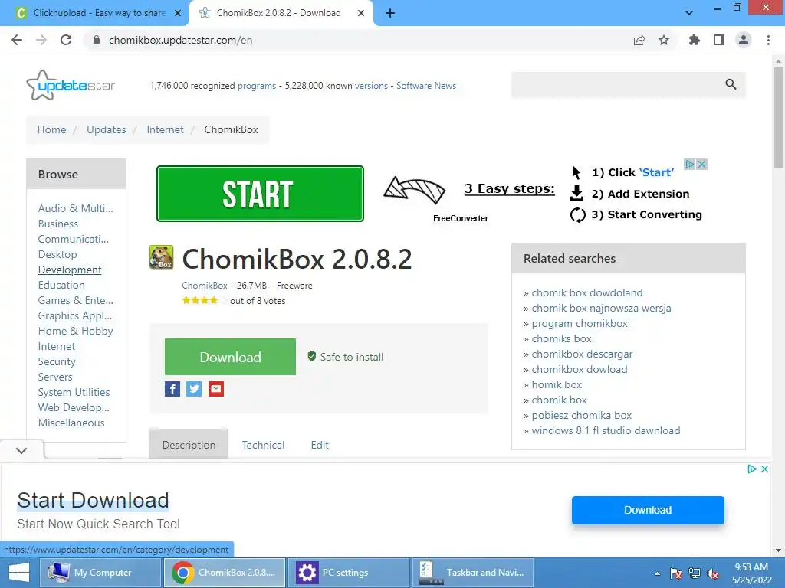The image size is (785, 588).
Task: Select the ChomikBox 2.0.8.2 browser tab
Action: pos(281,13)
